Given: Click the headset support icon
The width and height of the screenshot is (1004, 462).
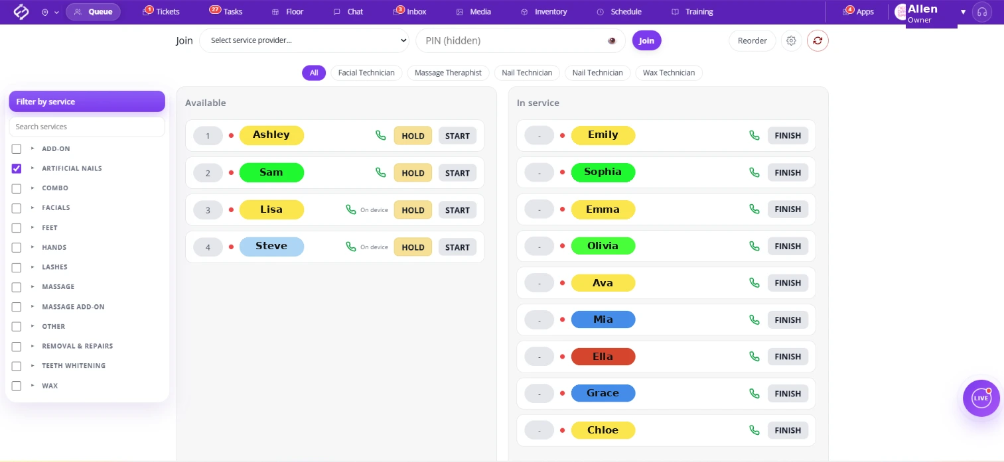Looking at the screenshot, I should (981, 12).
